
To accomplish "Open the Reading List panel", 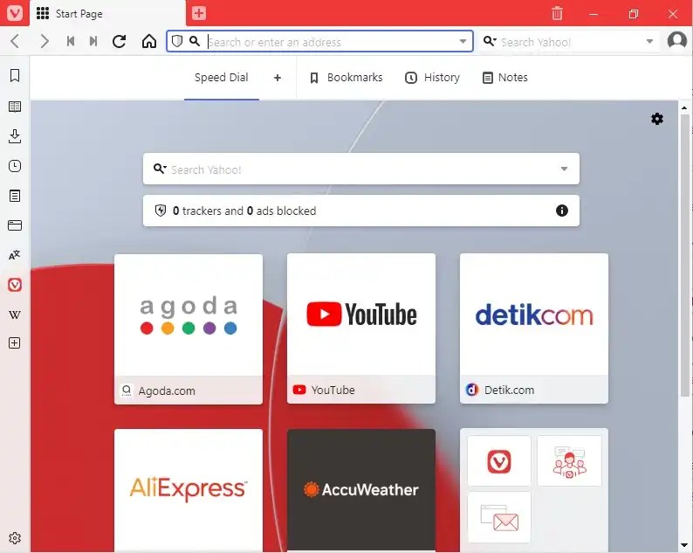I will (15, 107).
